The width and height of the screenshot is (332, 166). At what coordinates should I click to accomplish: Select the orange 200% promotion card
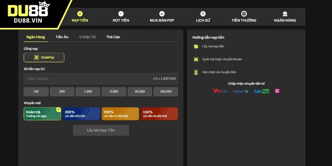pyautogui.click(x=120, y=114)
